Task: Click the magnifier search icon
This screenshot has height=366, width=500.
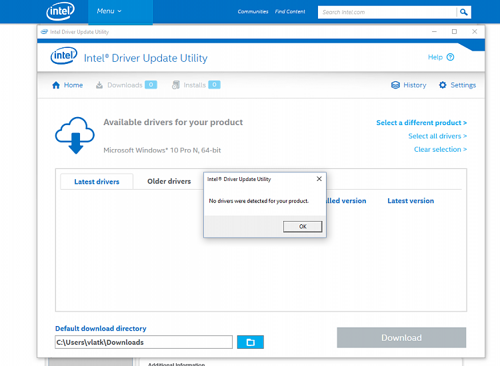Action: pos(463,13)
